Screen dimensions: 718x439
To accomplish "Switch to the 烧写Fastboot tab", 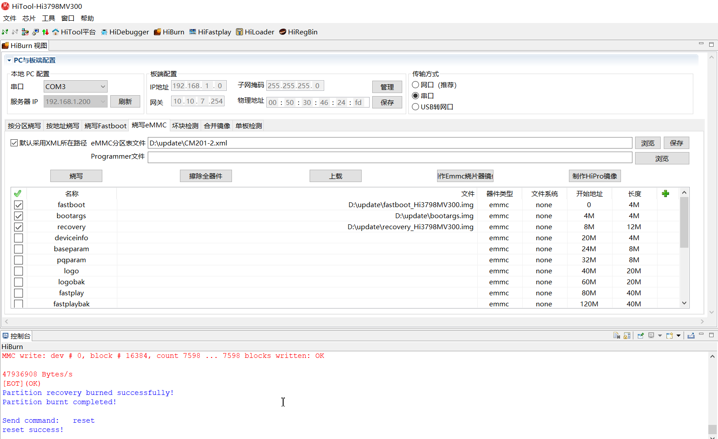I will pos(105,126).
